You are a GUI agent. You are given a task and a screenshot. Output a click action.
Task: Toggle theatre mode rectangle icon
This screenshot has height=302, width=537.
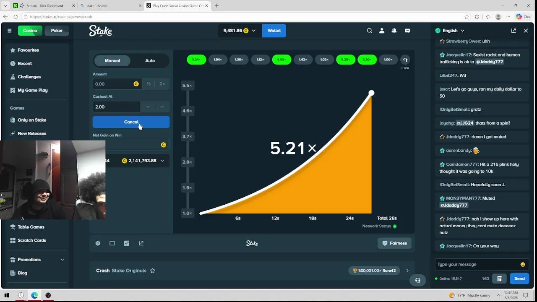(x=112, y=243)
